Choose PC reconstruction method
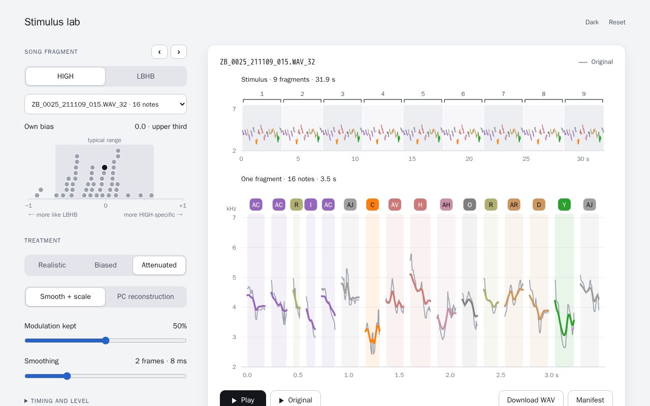 coord(146,296)
